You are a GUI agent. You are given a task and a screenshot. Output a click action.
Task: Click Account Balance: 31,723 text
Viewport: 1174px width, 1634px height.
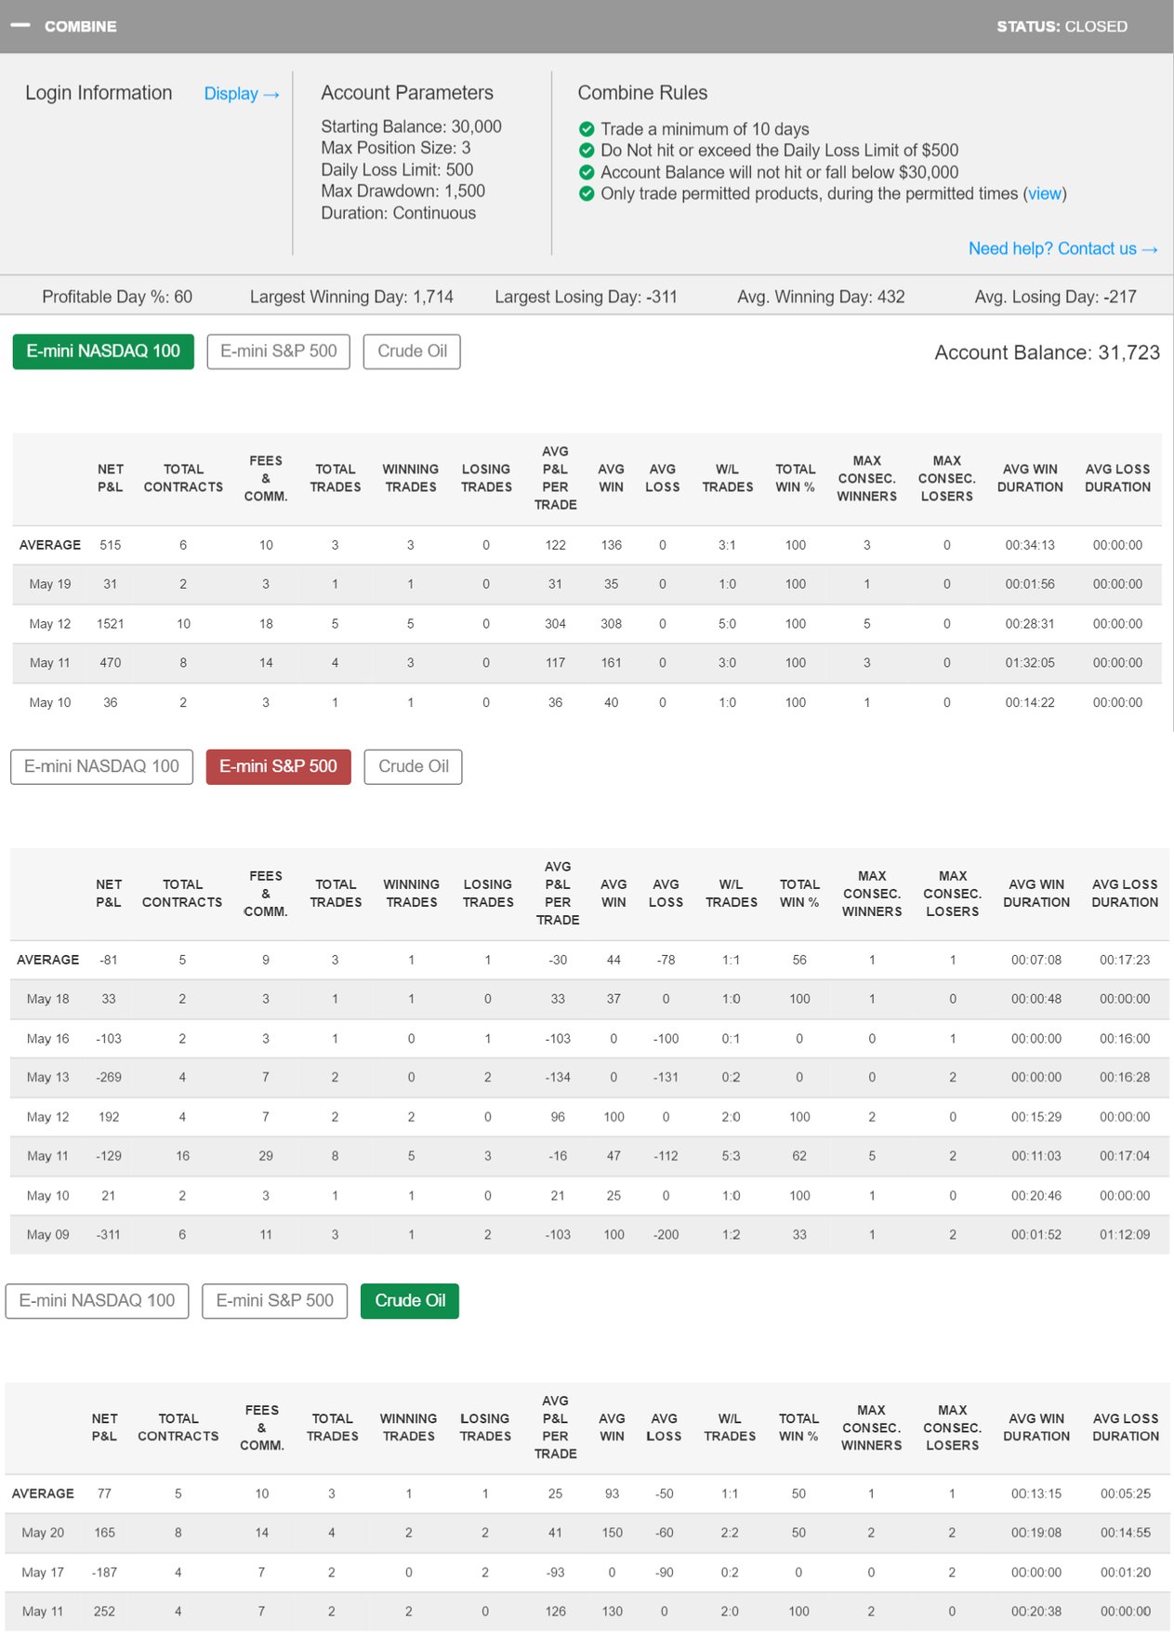(1047, 352)
